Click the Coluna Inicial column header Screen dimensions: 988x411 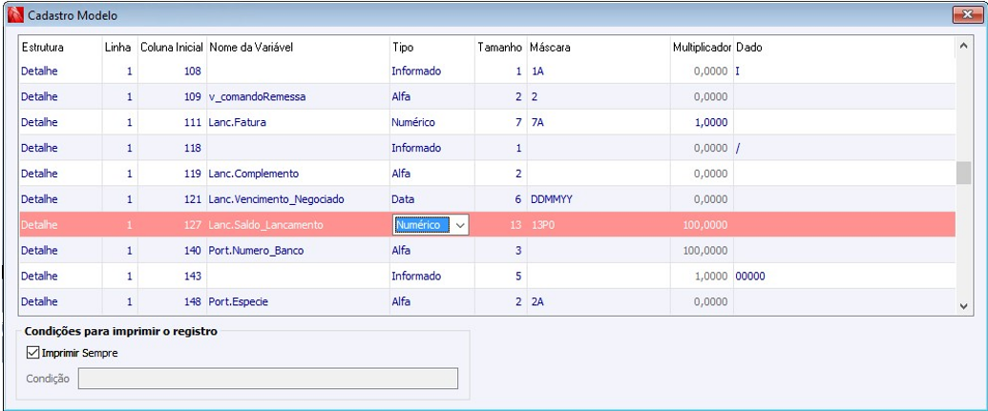pyautogui.click(x=172, y=48)
